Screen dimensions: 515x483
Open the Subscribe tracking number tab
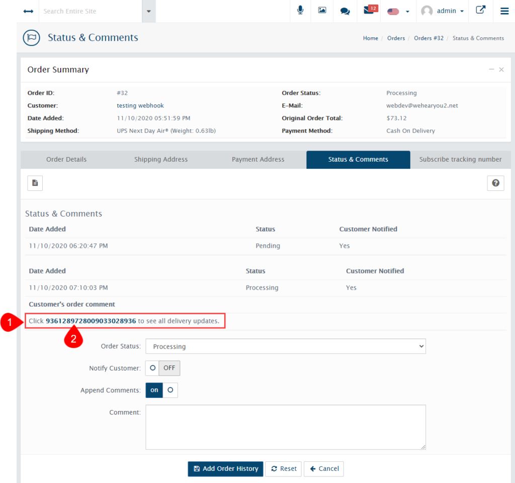coord(460,159)
